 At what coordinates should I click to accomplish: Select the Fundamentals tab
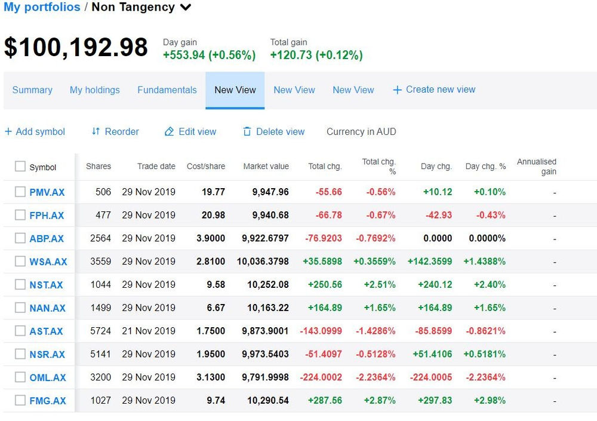(167, 90)
